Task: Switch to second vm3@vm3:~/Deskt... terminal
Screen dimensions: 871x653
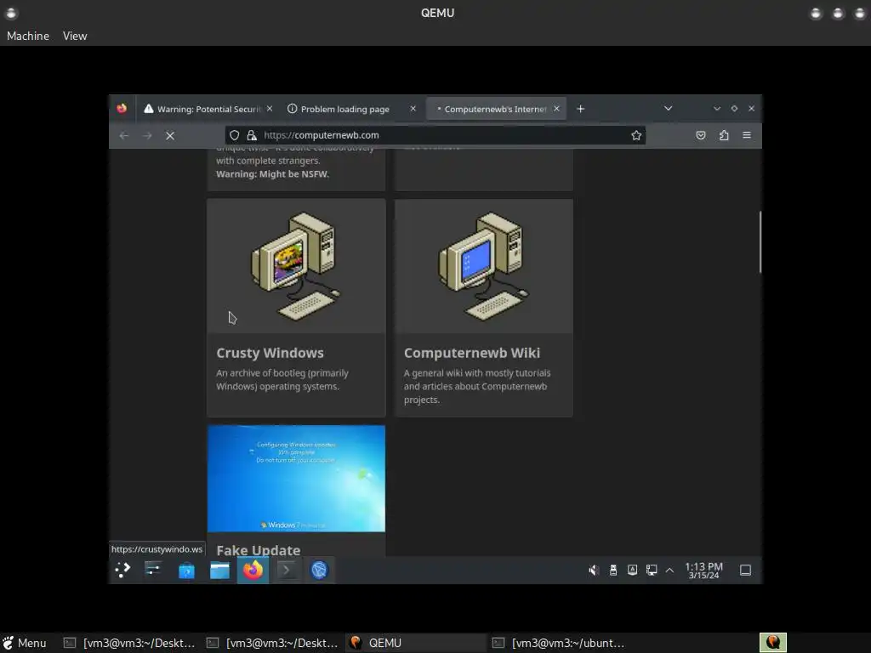Action: click(x=272, y=643)
